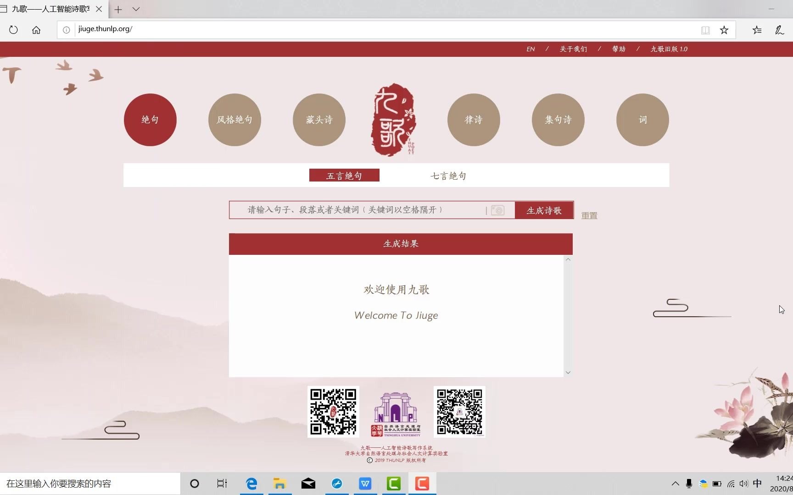Click the Welcome To Jiuge text
The height and width of the screenshot is (495, 793).
click(396, 315)
